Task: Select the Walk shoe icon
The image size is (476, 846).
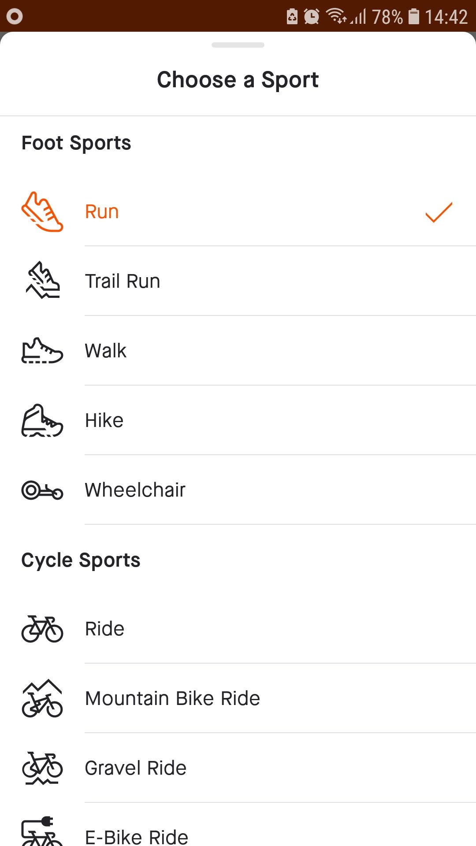Action: coord(42,350)
